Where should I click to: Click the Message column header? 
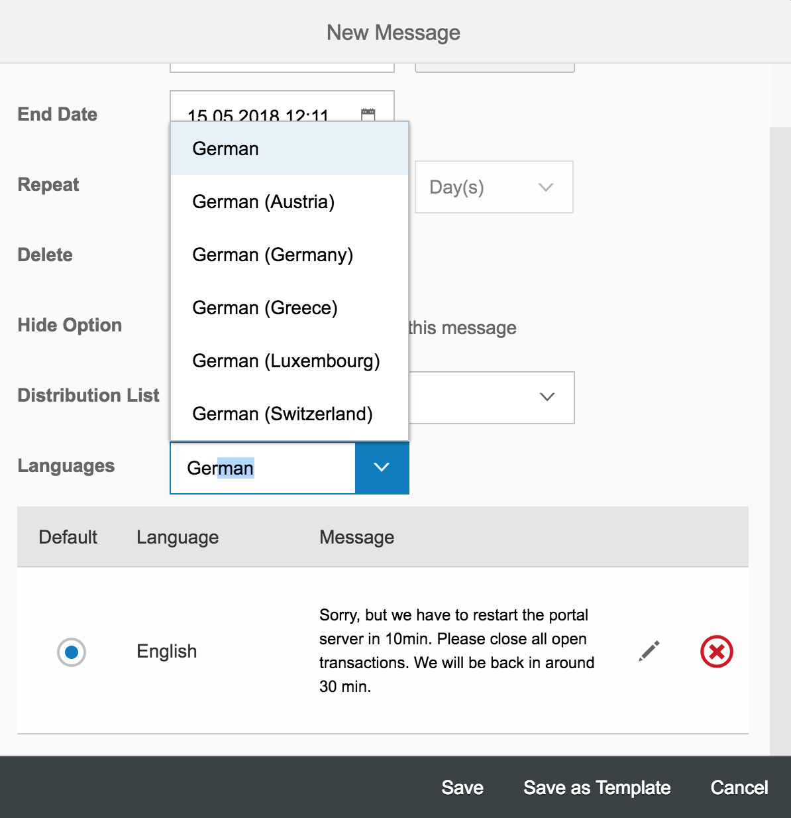pos(356,537)
